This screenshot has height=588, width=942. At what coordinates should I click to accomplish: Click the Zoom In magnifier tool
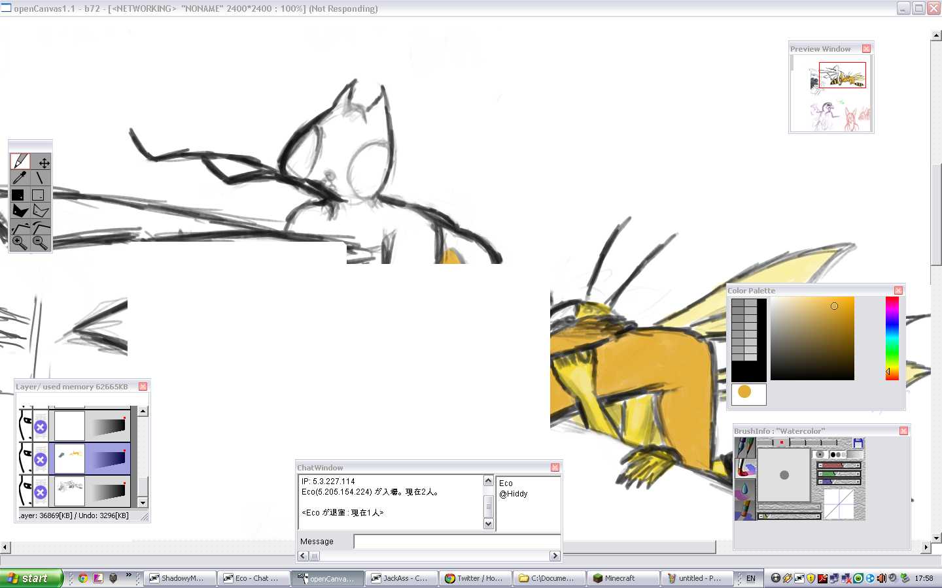(x=20, y=243)
